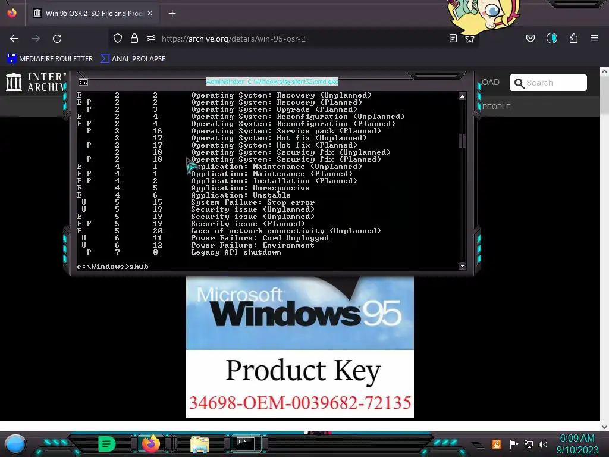Click the cmd.exe window title bar

point(272,82)
